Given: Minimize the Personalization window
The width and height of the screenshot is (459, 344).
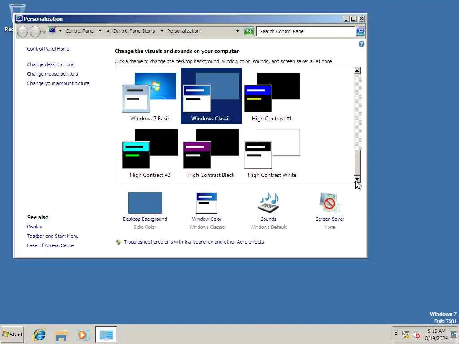Looking at the screenshot, I should 346,19.
